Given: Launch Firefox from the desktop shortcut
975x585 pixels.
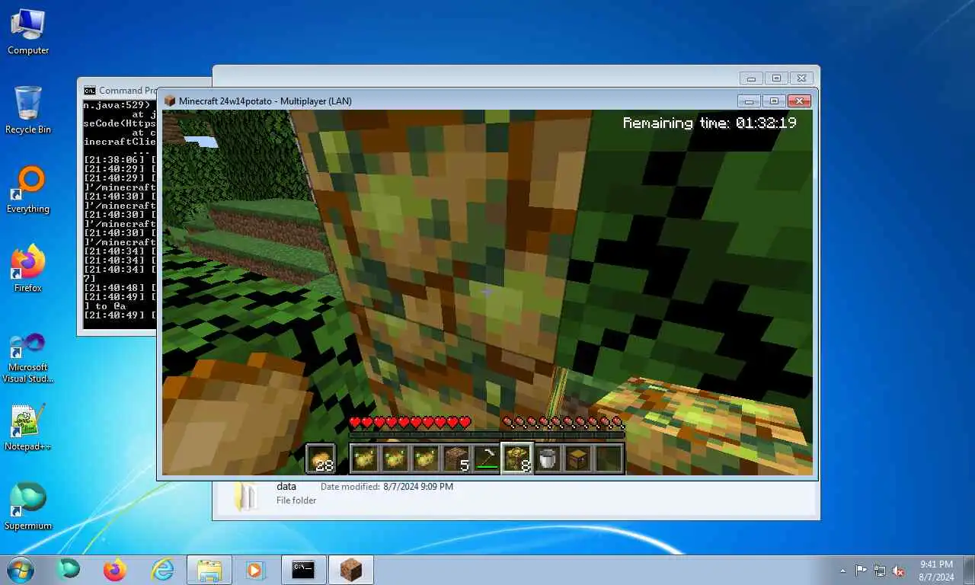Looking at the screenshot, I should click(28, 269).
